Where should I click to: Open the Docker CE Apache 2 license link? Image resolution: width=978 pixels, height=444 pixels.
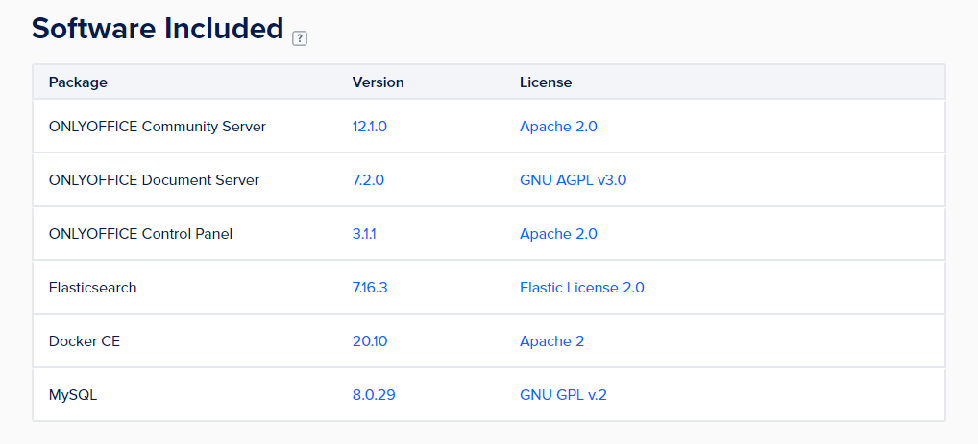pyautogui.click(x=552, y=341)
